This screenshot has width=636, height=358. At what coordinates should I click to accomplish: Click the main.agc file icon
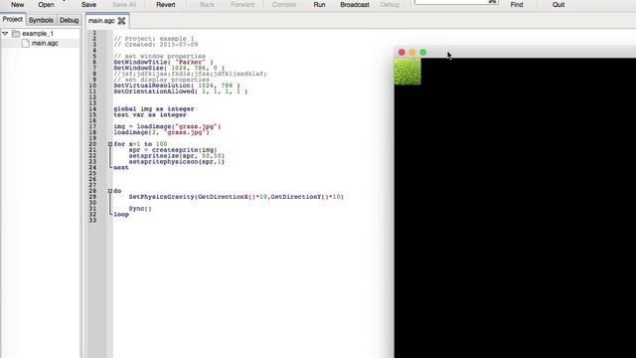[x=26, y=43]
